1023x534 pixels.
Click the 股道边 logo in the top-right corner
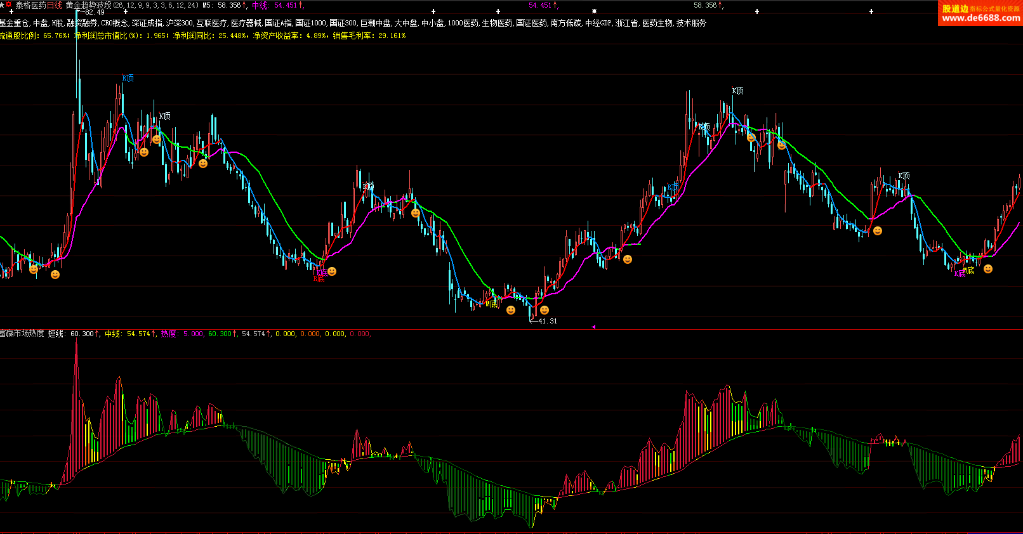(955, 8)
